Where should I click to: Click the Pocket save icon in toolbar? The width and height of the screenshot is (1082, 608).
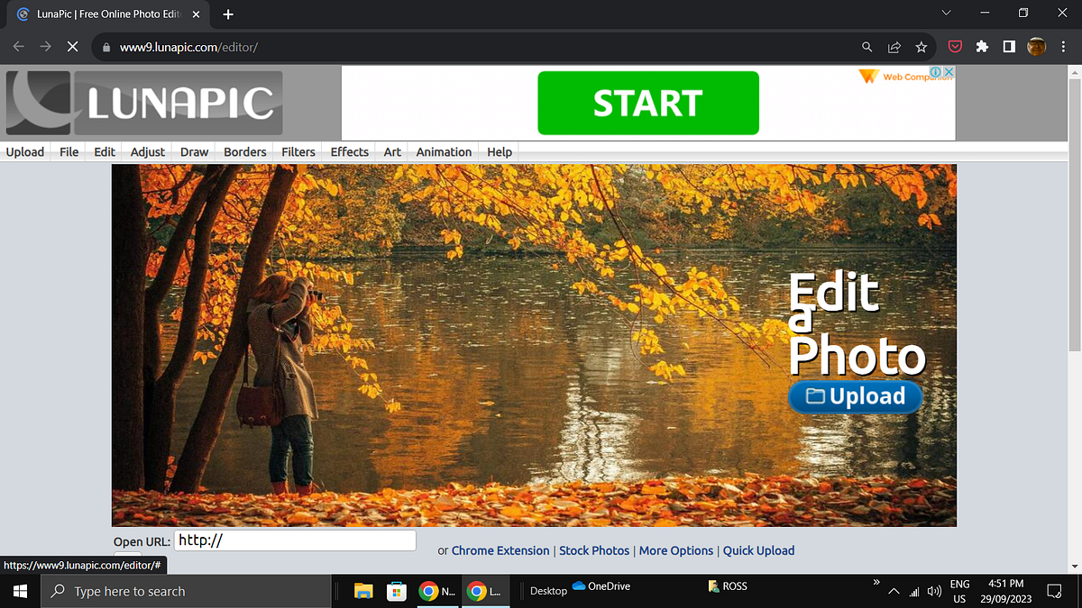[955, 46]
